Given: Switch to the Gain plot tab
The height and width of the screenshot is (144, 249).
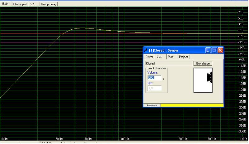Looking at the screenshot, I should (5, 4).
